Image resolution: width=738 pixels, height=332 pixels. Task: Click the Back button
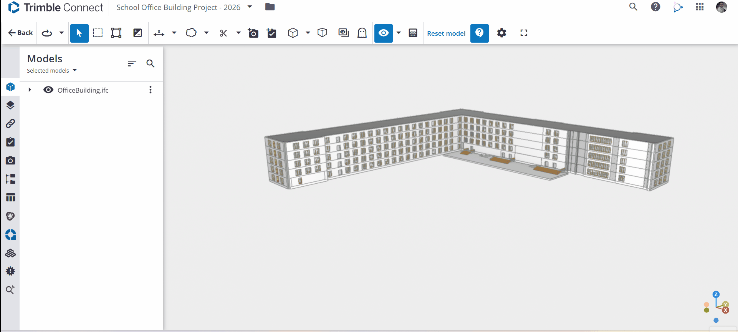coord(21,33)
